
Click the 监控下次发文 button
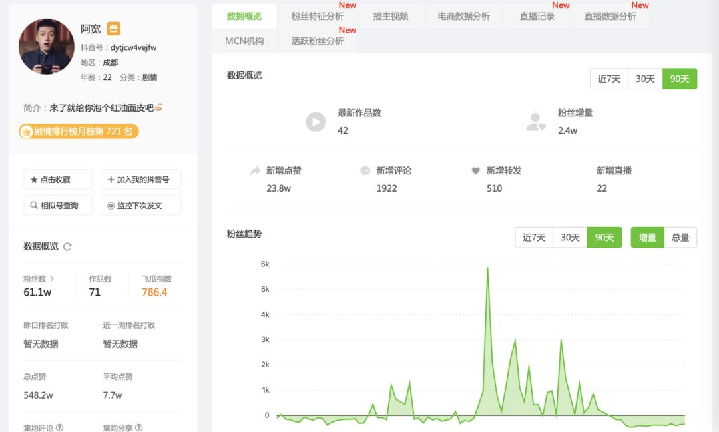coord(140,206)
